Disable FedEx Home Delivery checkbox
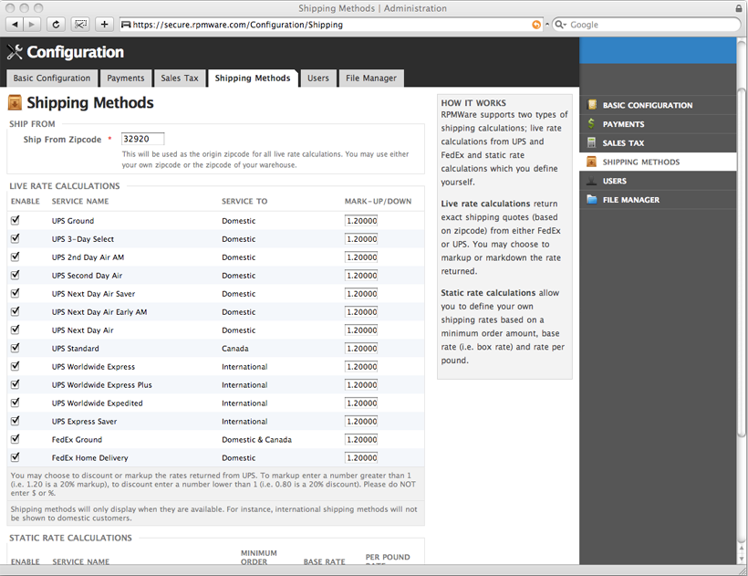748x576 pixels. [x=16, y=456]
